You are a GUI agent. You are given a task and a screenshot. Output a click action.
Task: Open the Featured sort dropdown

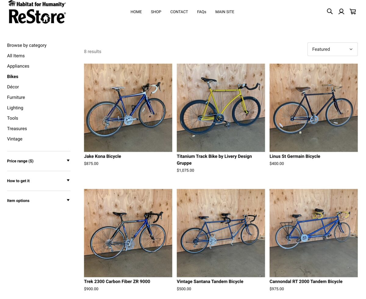click(332, 49)
